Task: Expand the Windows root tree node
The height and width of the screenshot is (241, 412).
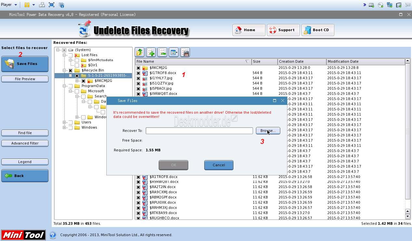Action: tap(64, 128)
